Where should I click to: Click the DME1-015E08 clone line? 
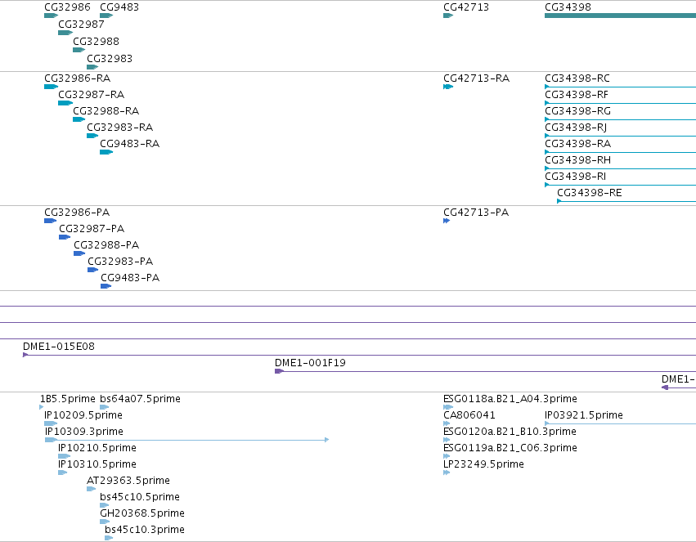tap(360, 355)
